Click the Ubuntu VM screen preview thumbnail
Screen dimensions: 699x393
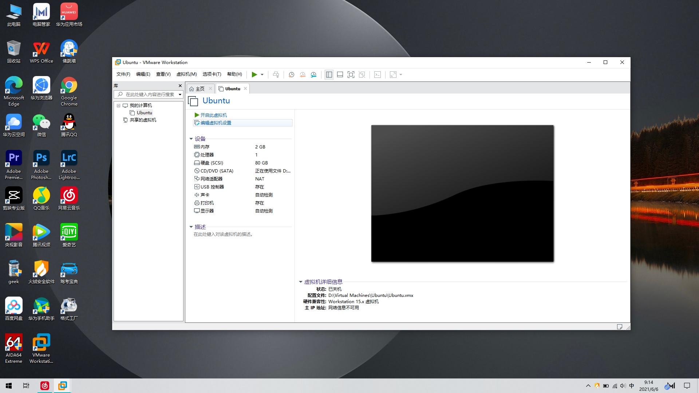[462, 193]
